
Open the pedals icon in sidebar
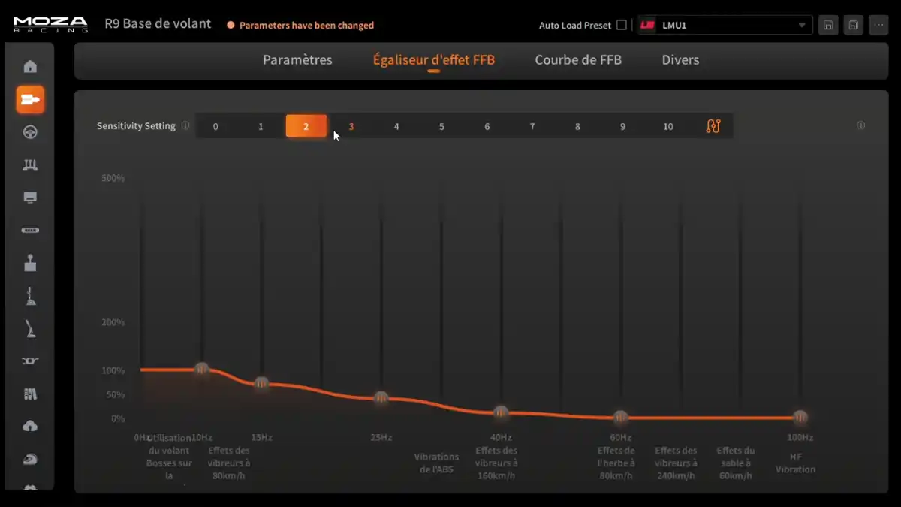(30, 164)
